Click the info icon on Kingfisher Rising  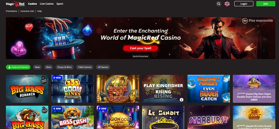[181, 100]
